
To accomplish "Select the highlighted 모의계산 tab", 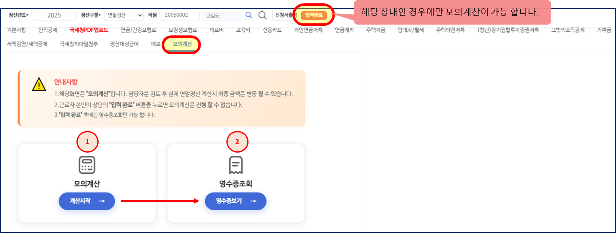I will click(x=183, y=44).
